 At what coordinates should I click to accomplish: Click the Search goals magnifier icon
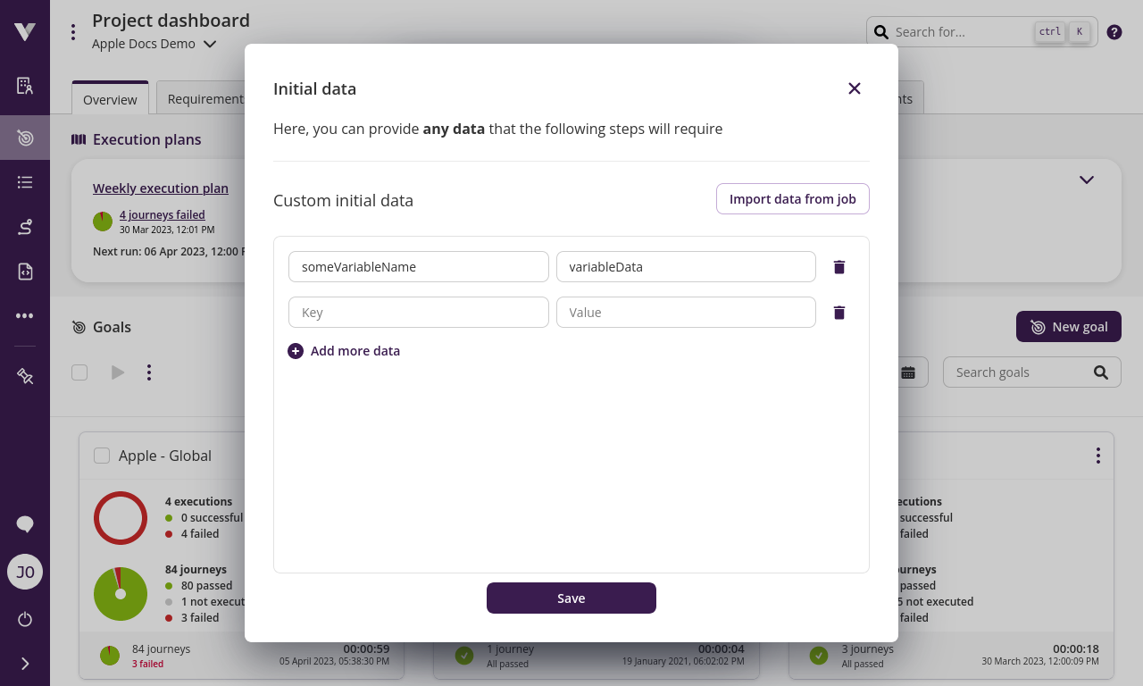pyautogui.click(x=1101, y=372)
